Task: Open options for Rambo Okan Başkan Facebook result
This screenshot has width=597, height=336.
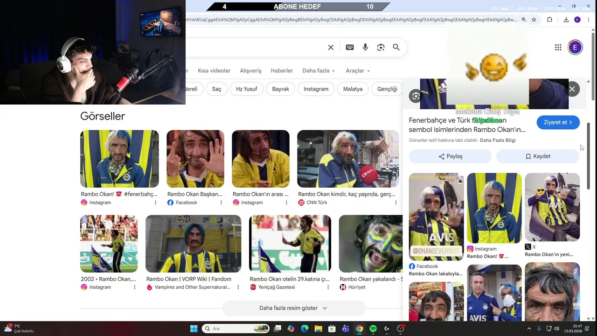Action: (x=221, y=203)
